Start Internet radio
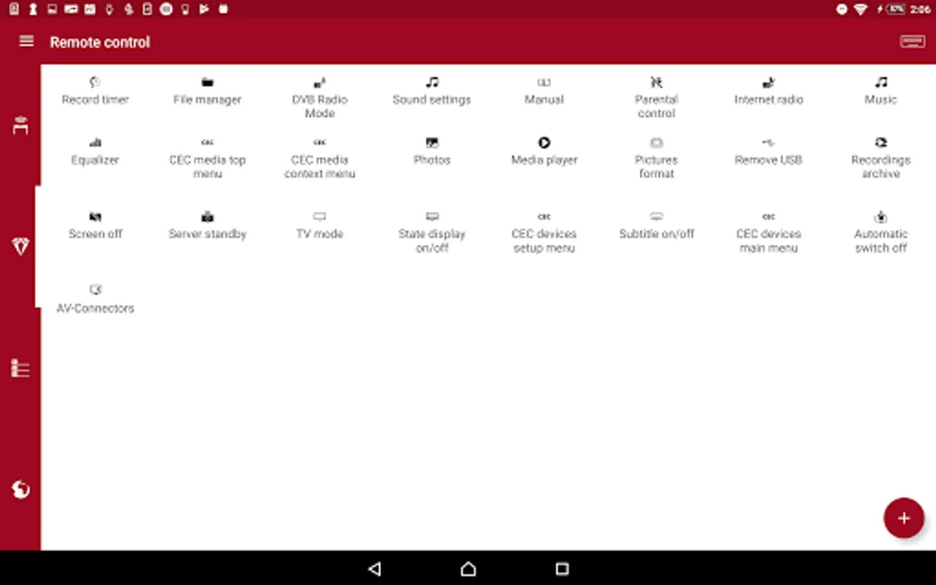This screenshot has height=585, width=936. (768, 91)
